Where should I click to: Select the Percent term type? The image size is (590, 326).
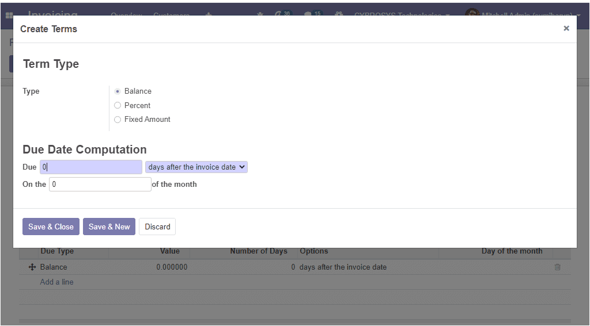118,106
